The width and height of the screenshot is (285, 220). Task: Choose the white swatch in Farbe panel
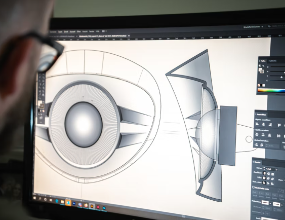point(264,85)
